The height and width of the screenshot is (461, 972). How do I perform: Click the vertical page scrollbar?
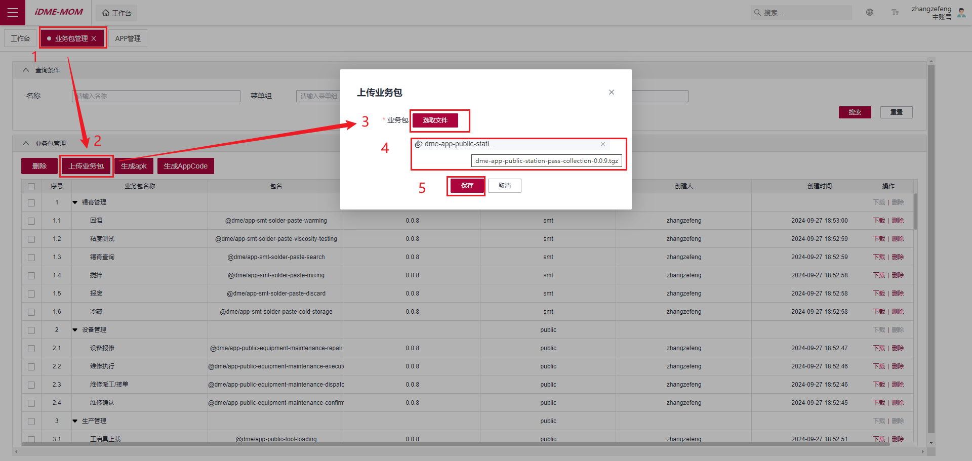pyautogui.click(x=931, y=248)
